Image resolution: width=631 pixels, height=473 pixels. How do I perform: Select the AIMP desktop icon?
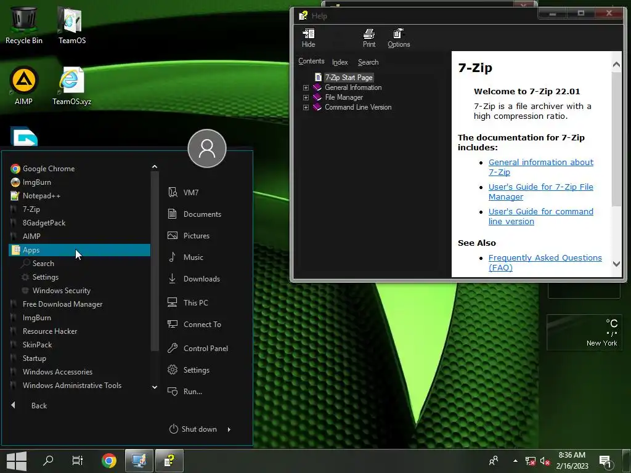point(23,85)
